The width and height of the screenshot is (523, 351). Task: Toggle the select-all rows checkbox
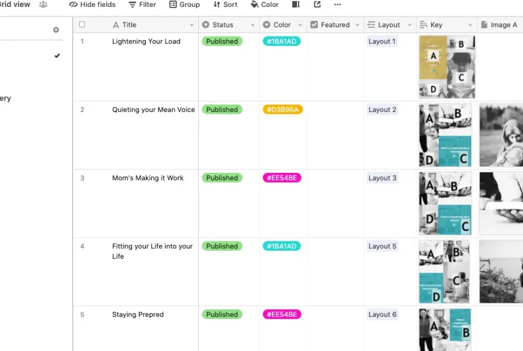click(x=82, y=24)
